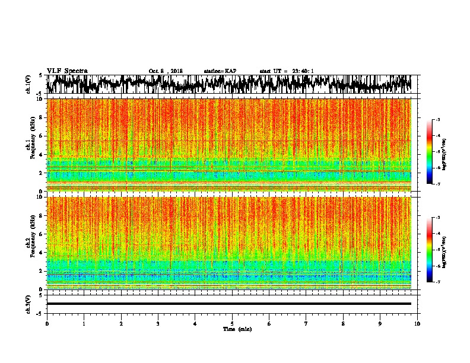This screenshot has width=470, height=363.
Task: Click the ch.1 frequency tick label "2"
Action: pyautogui.click(x=41, y=173)
